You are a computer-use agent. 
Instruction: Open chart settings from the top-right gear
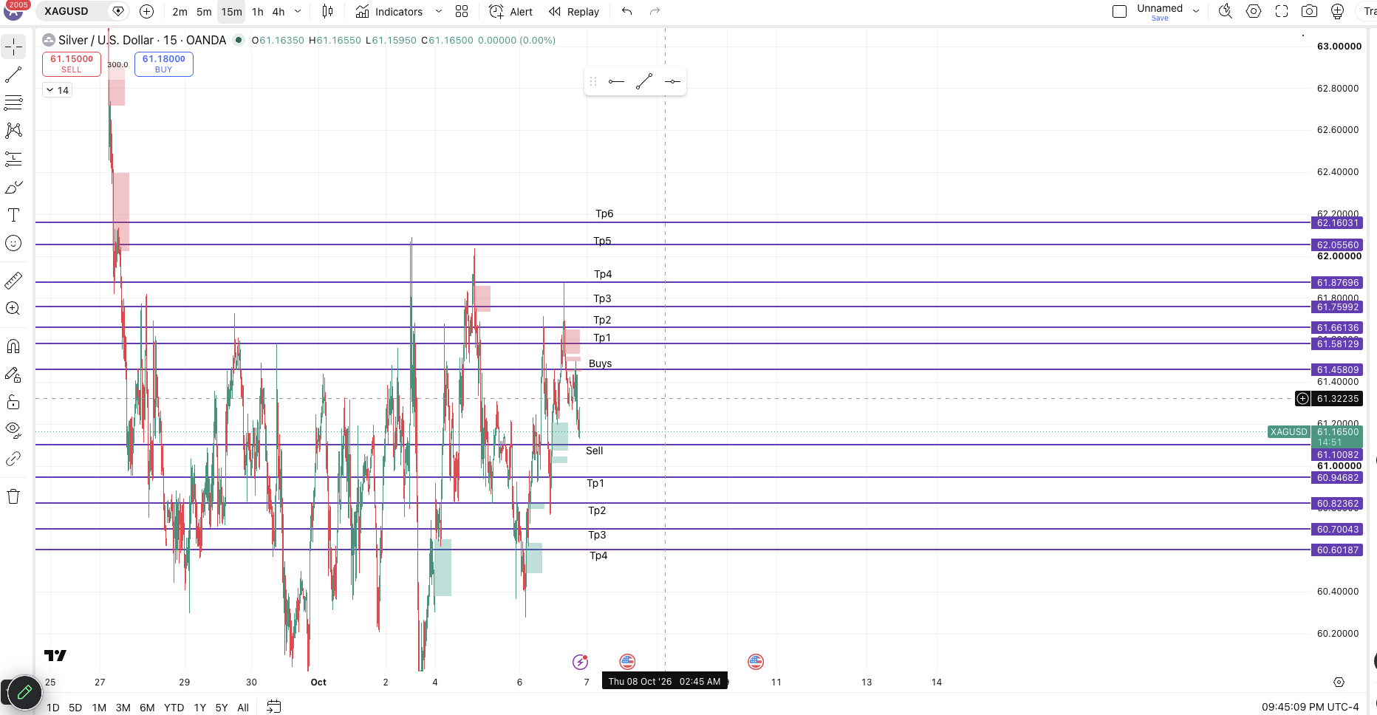(1254, 11)
